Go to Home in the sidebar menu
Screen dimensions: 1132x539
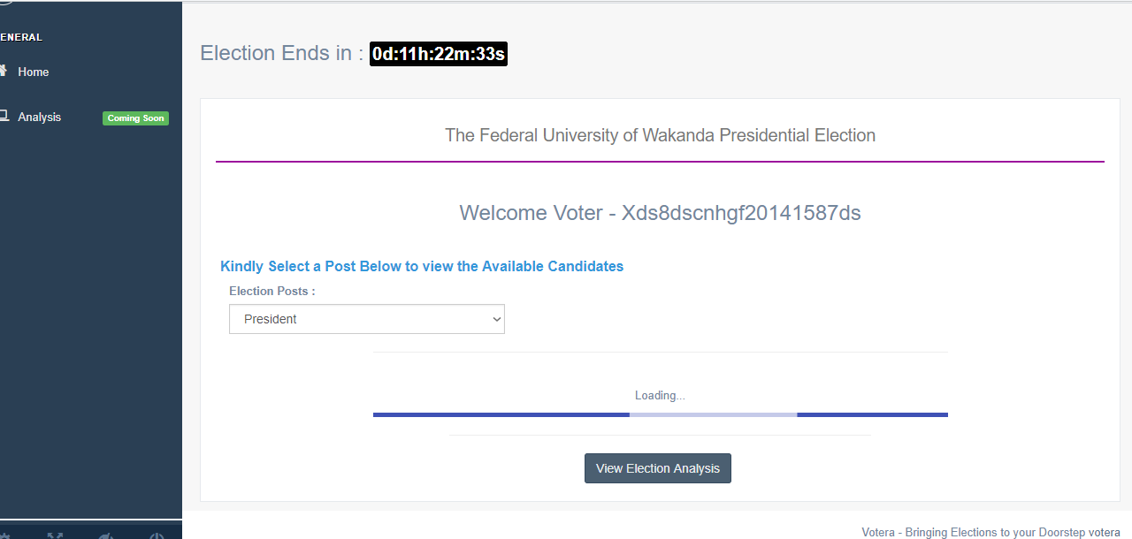tap(33, 72)
